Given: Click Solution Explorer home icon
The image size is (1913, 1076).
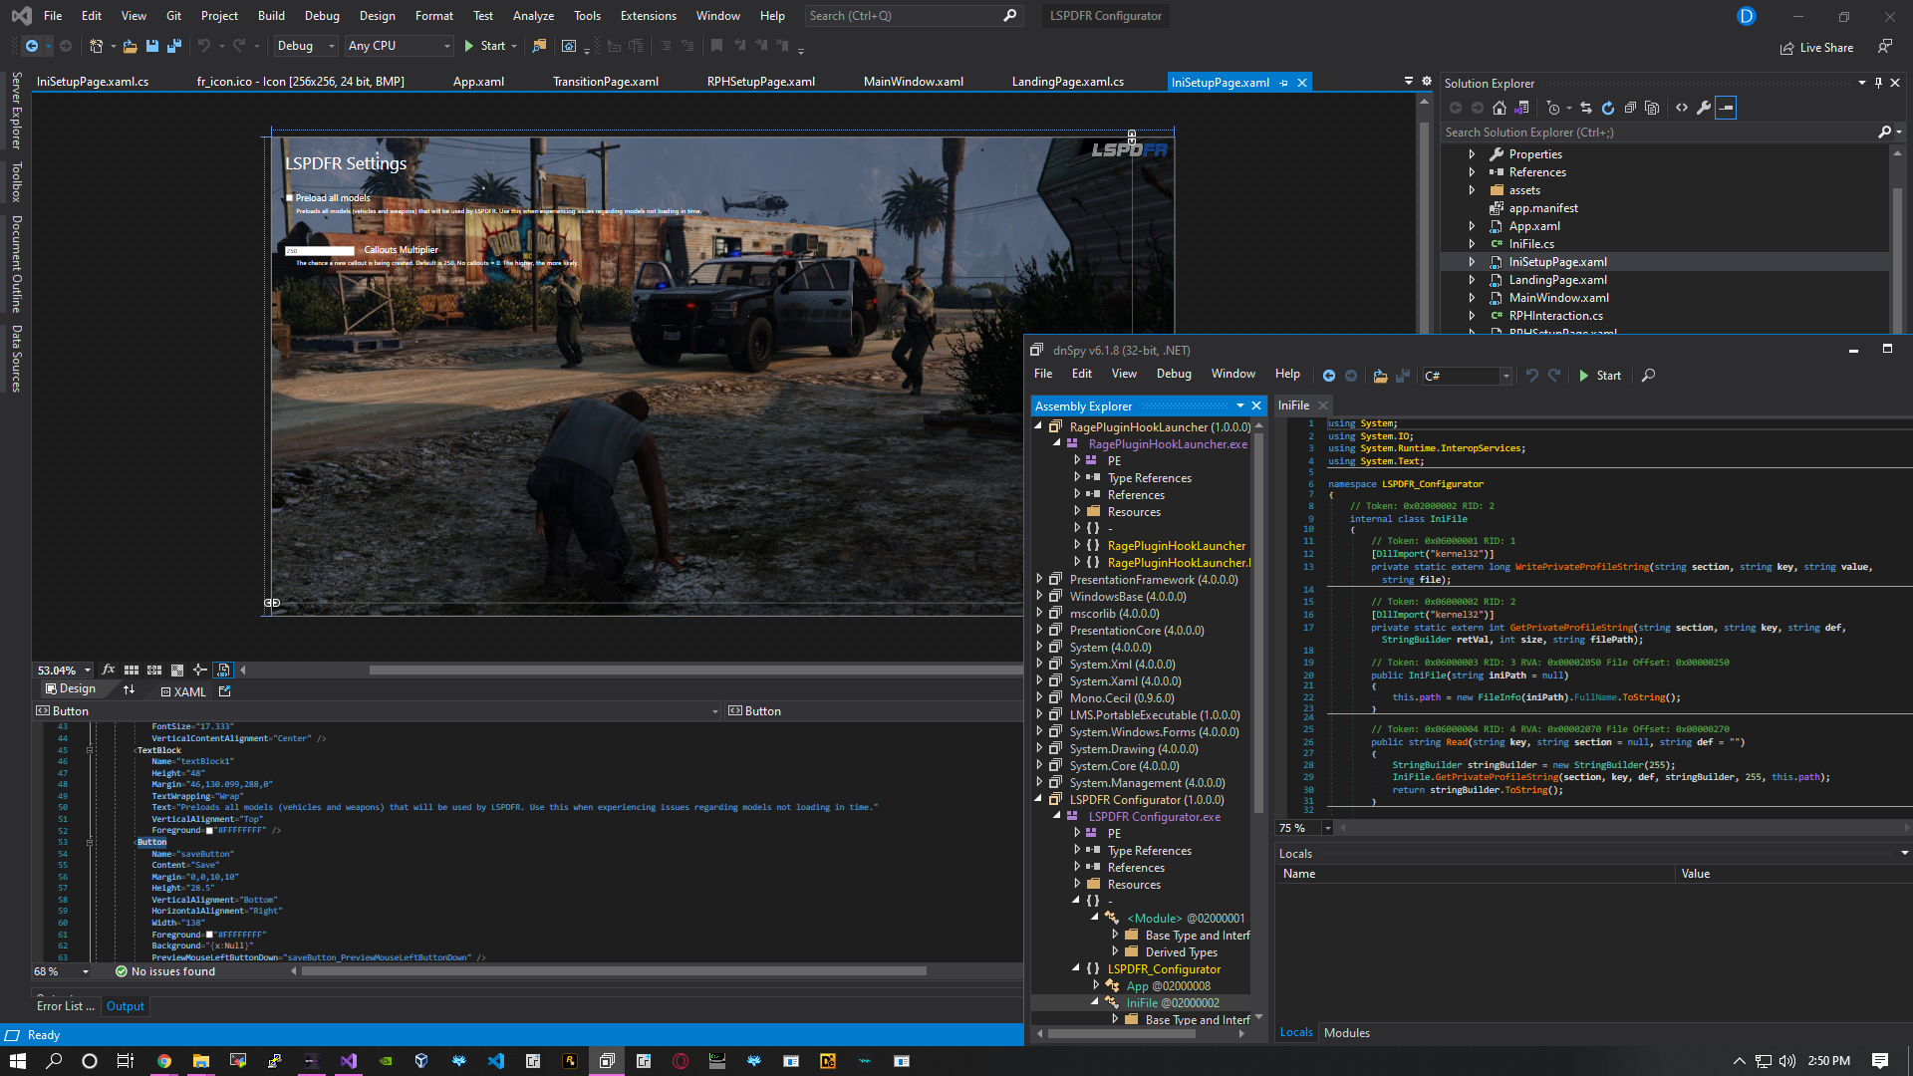Looking at the screenshot, I should tap(1499, 108).
